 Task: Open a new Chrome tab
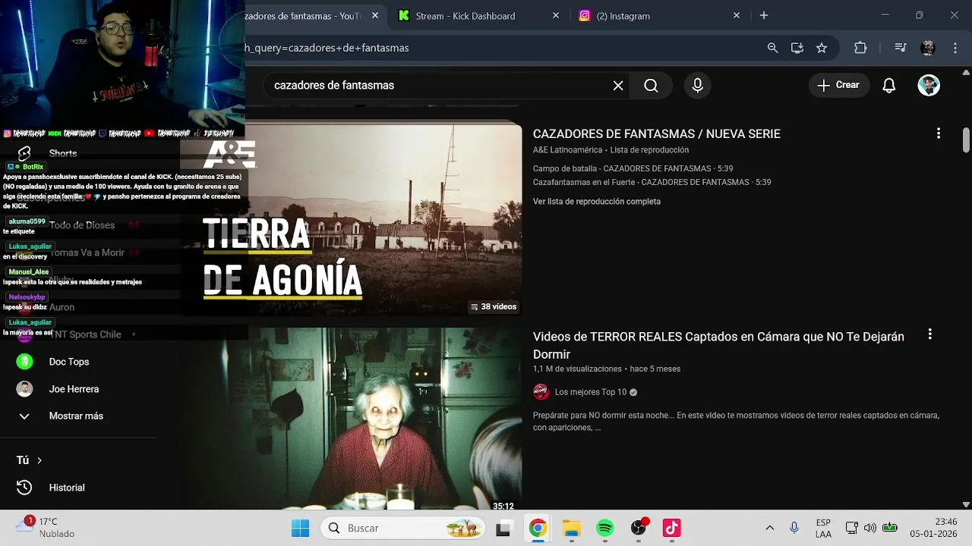click(x=764, y=15)
